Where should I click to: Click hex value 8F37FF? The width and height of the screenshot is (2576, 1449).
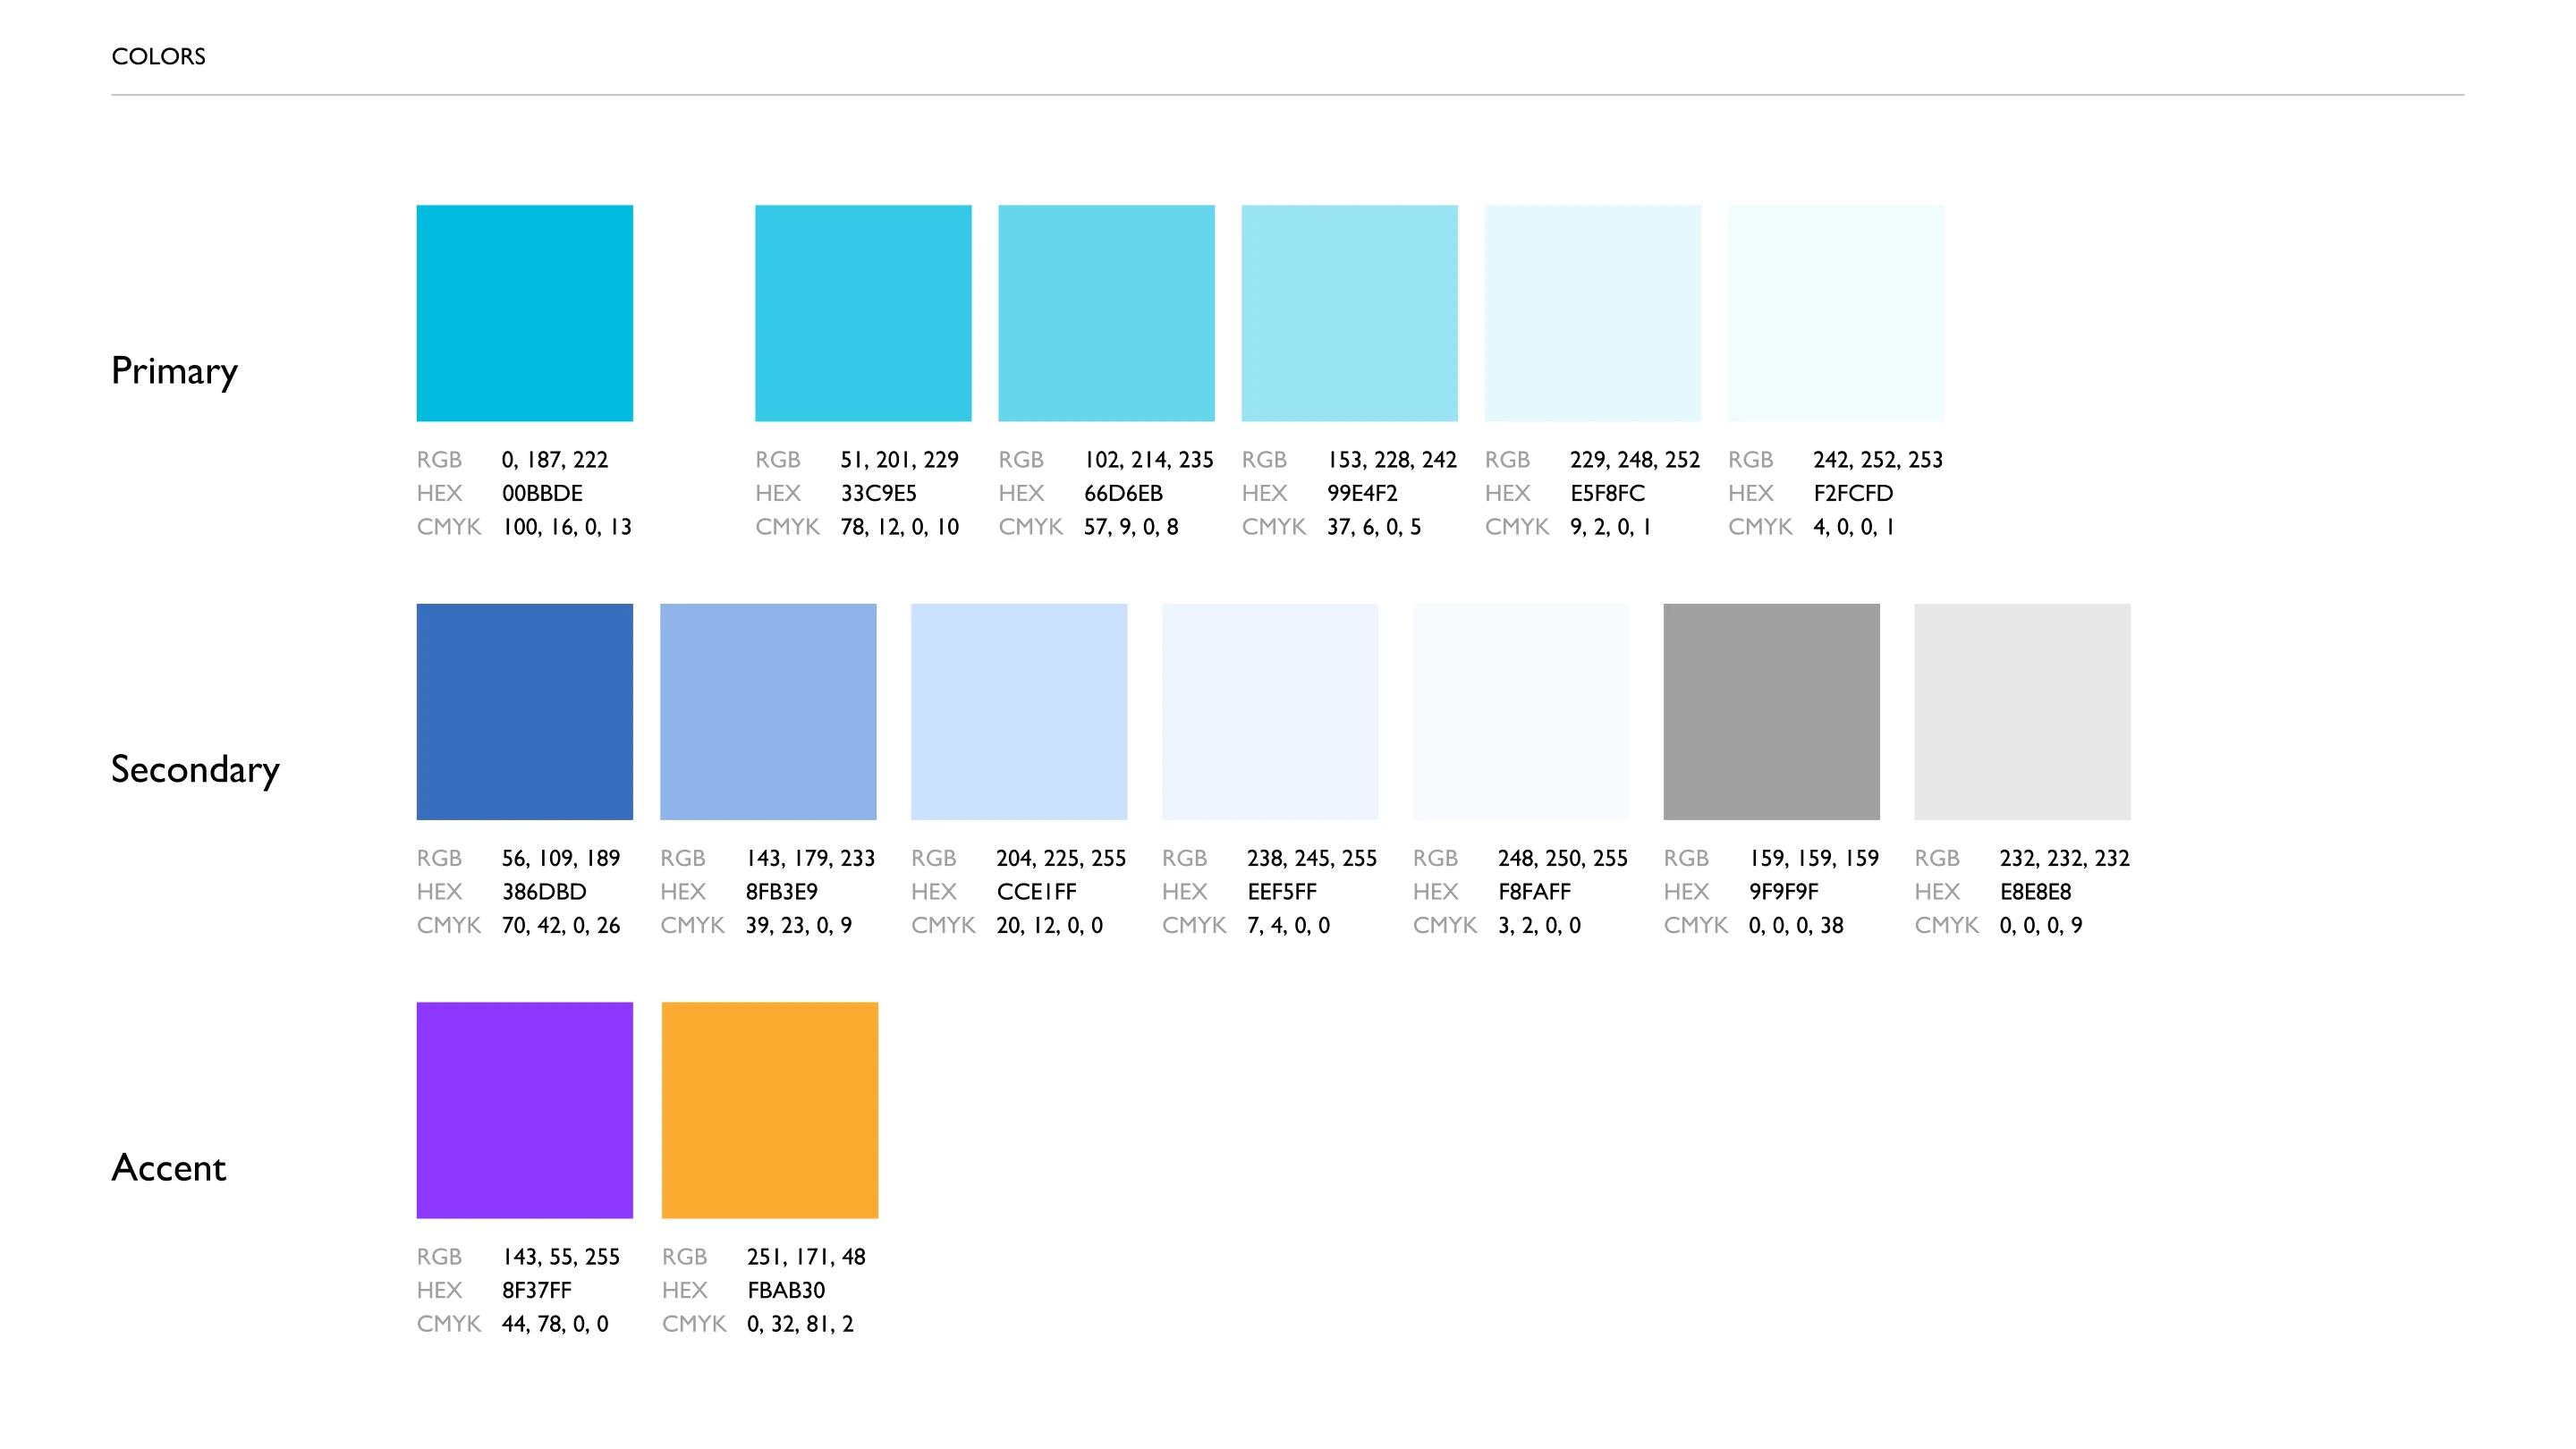pos(537,1290)
